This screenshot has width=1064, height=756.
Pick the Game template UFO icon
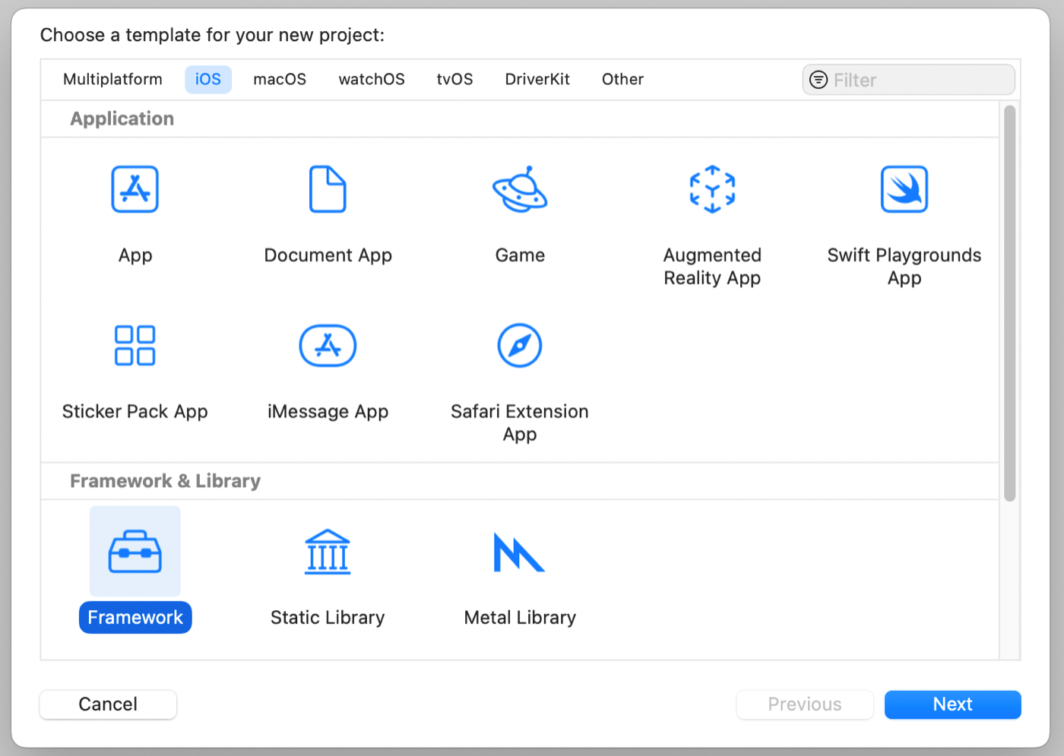point(520,189)
